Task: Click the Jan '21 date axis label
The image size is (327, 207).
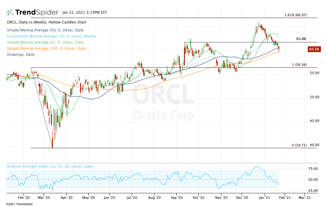Action: point(264,198)
